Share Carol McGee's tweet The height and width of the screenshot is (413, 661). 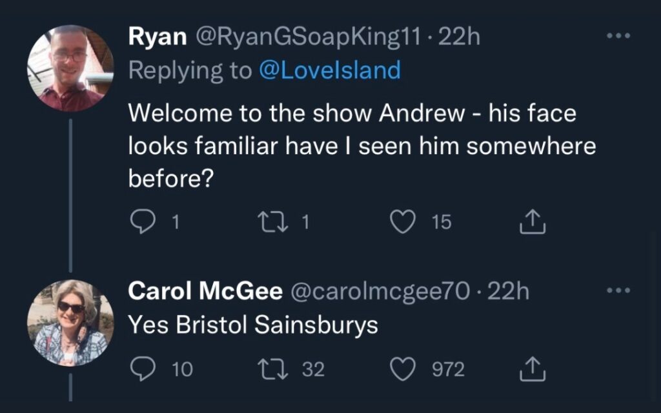tap(533, 368)
